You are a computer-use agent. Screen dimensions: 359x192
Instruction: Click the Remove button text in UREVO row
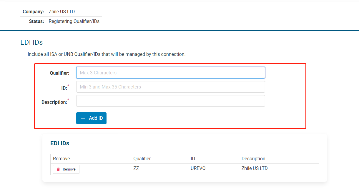[x=69, y=169]
